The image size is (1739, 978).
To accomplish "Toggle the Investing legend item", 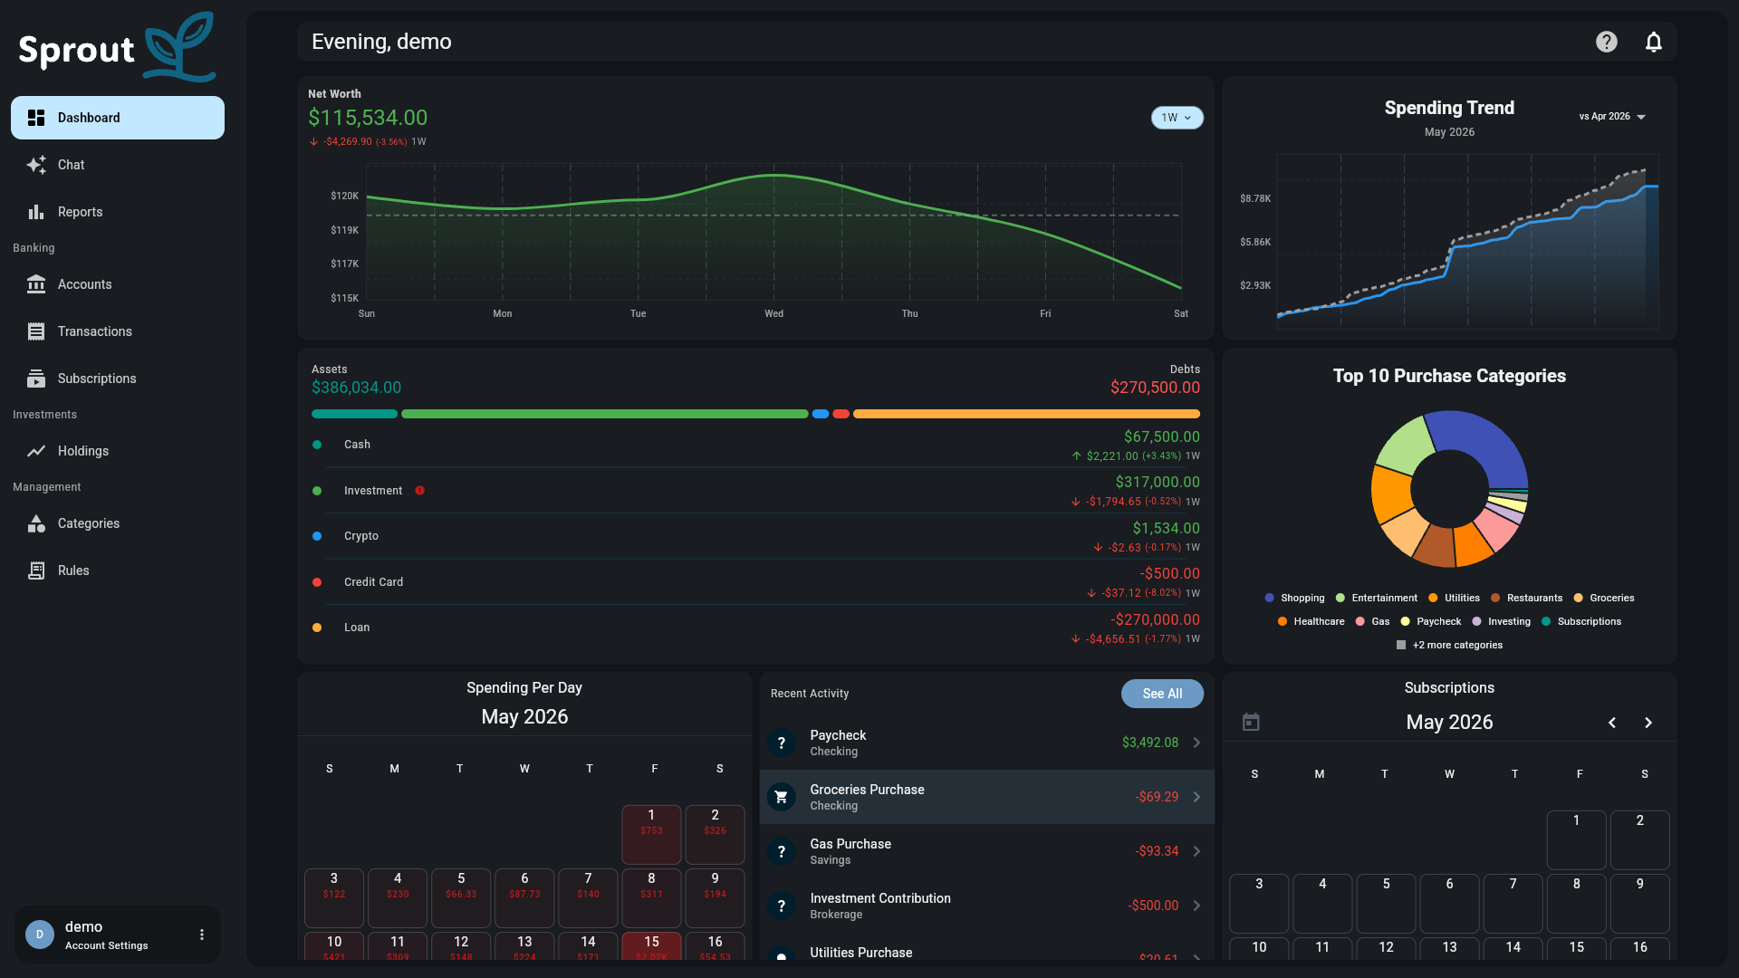I will (1501, 621).
